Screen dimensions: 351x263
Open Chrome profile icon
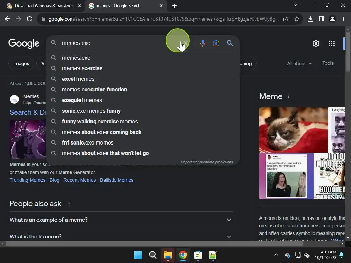pos(332,19)
